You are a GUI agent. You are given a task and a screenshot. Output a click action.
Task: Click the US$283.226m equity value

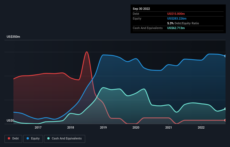pos(177,18)
